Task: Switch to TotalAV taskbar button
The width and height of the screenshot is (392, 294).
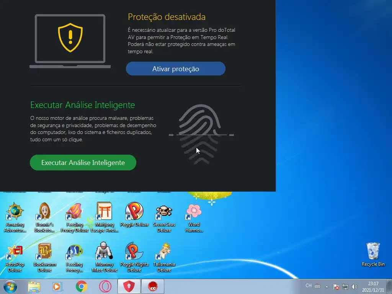Action: point(129,286)
